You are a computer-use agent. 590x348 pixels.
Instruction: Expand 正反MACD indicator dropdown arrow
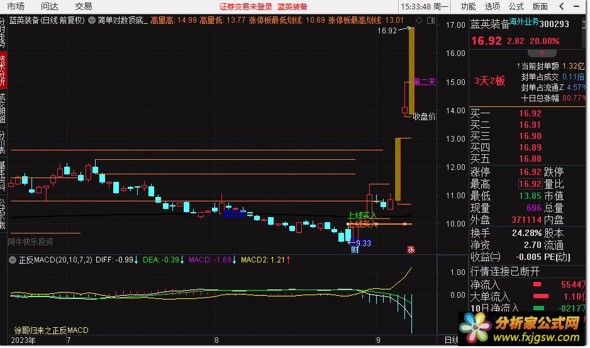13,260
